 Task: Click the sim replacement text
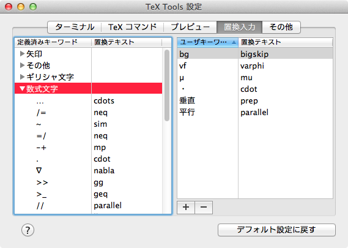[x=100, y=124]
